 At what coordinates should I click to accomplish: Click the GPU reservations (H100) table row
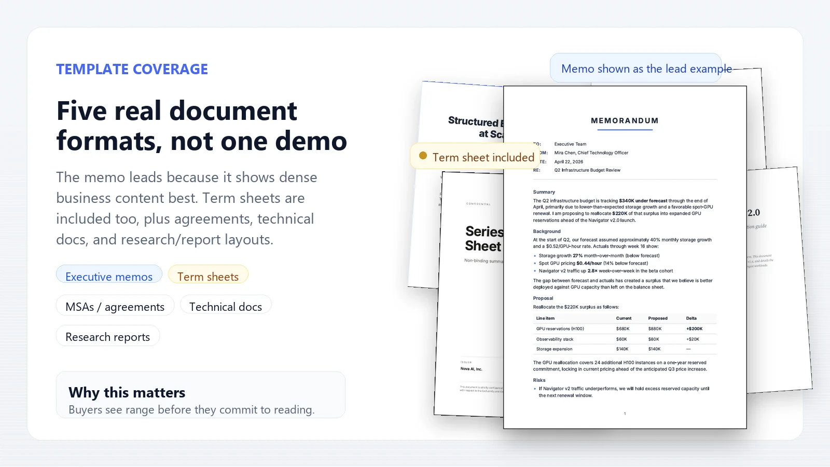(625, 328)
